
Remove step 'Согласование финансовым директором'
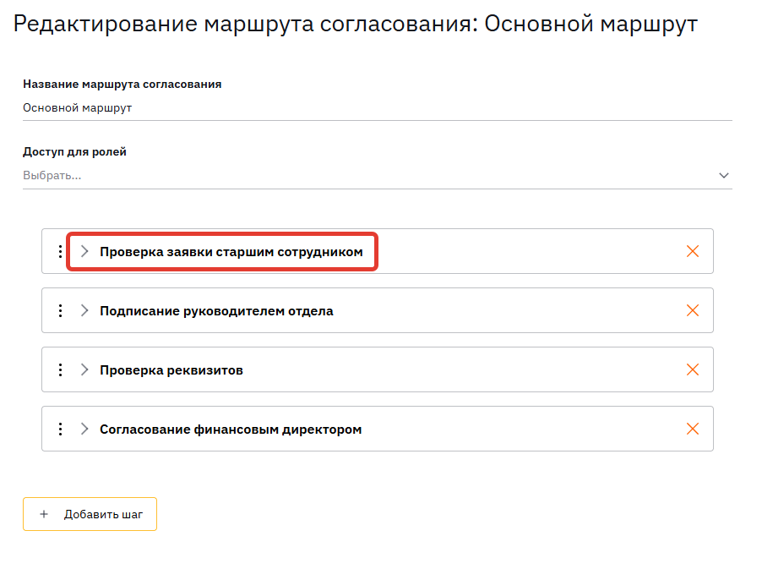[x=693, y=429]
